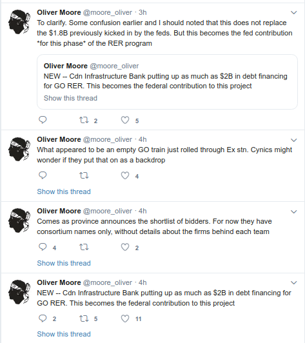Retweet the empty GO train tweet

tap(84, 175)
